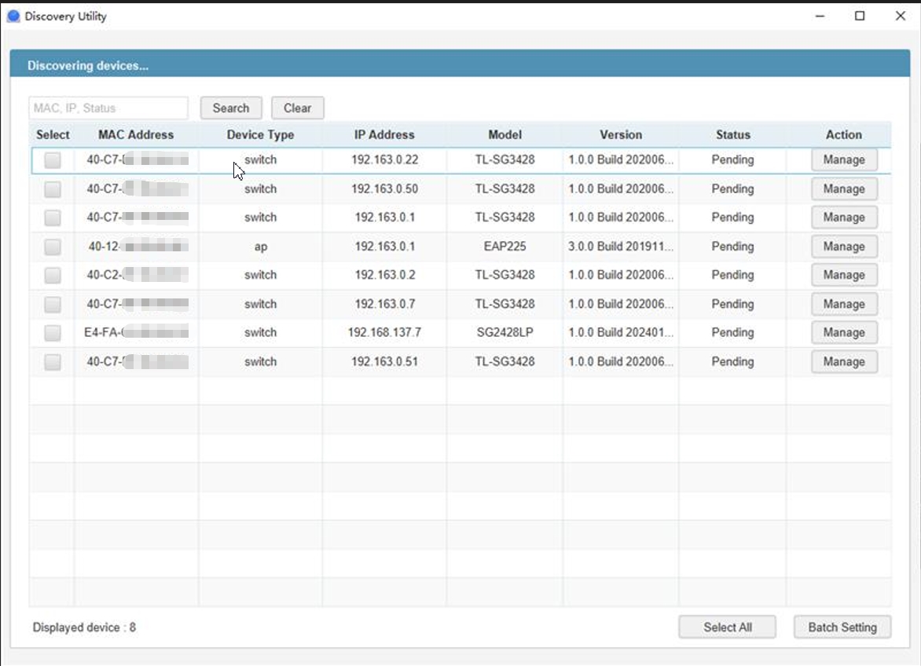The width and height of the screenshot is (921, 666).
Task: Enable checkbox for device 192.163.0.51
Action: click(53, 362)
